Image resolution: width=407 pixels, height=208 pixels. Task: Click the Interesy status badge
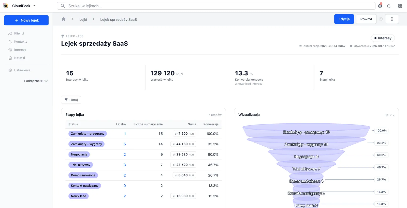coord(383,38)
